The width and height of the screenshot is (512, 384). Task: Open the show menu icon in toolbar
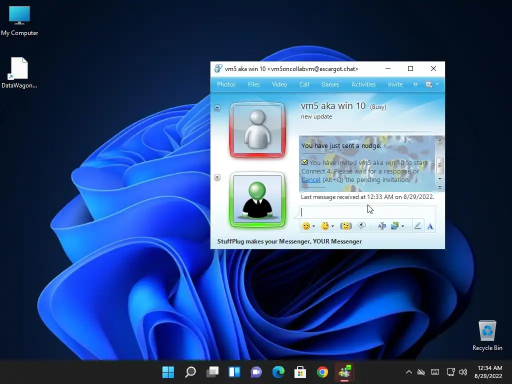[428, 84]
